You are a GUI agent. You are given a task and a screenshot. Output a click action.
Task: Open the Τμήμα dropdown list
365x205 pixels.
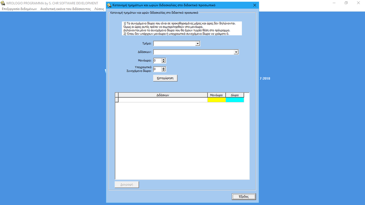198,43
